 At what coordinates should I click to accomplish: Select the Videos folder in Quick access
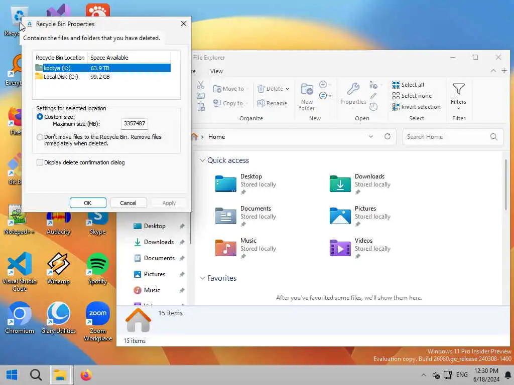(x=360, y=248)
